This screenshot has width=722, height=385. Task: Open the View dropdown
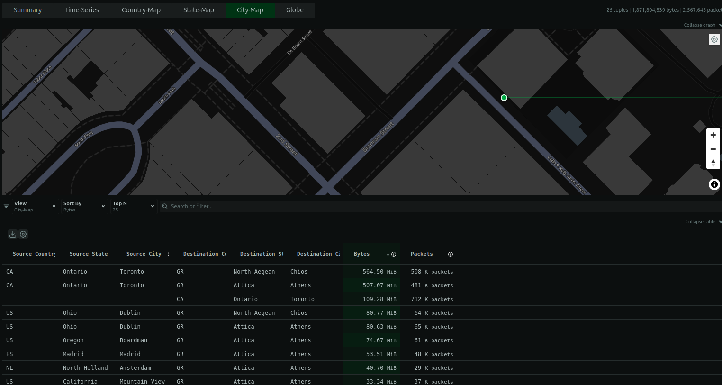35,206
